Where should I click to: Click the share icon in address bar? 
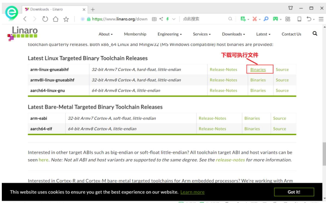pos(161,19)
